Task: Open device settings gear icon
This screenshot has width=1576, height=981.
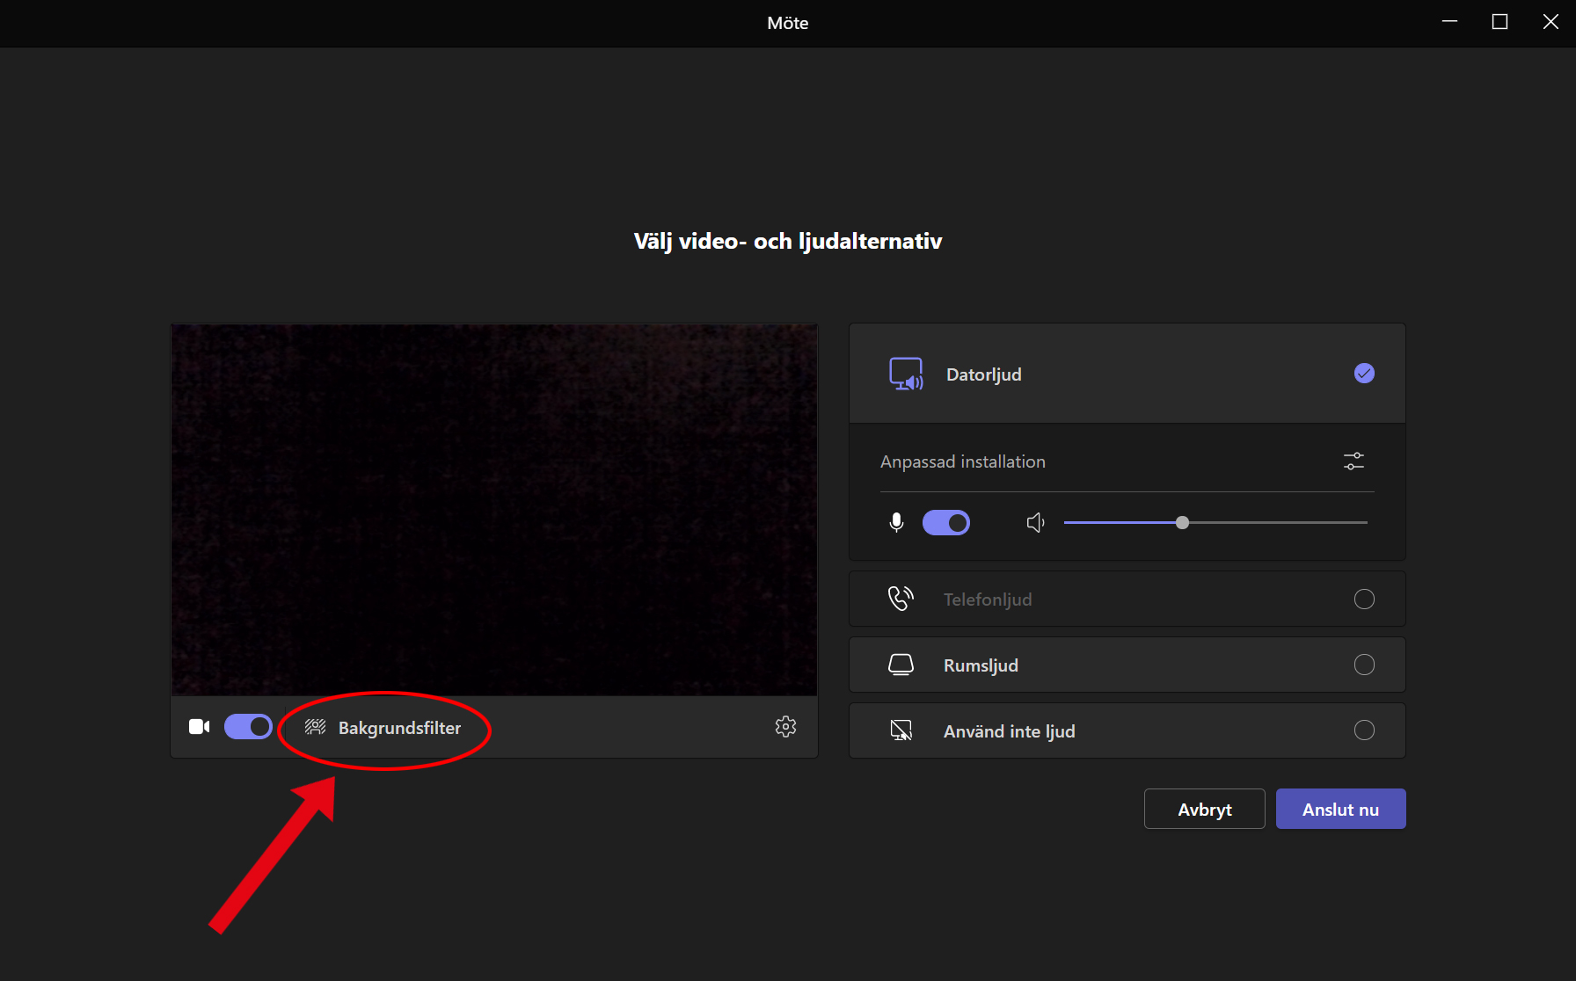Action: [x=785, y=726]
